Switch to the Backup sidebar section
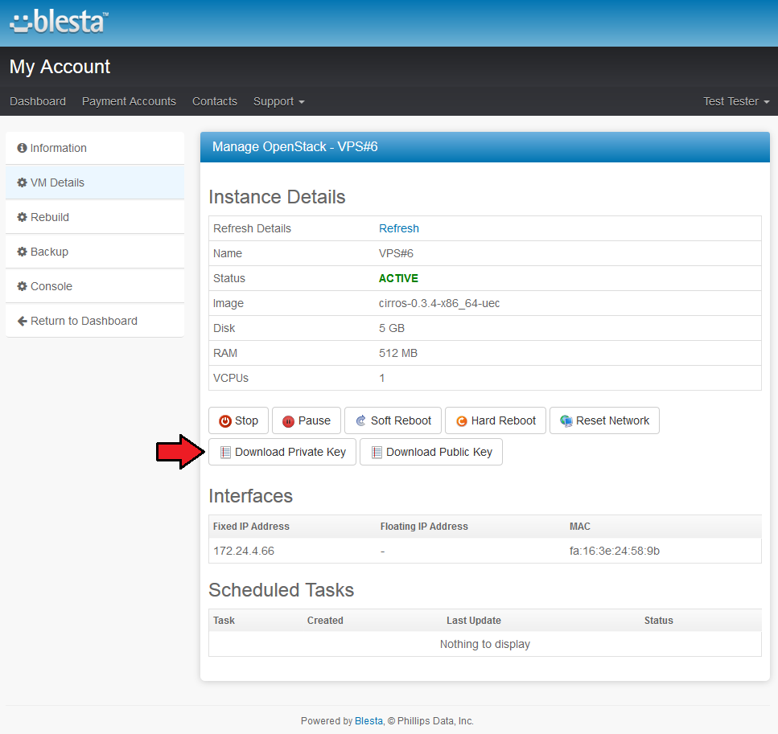The height and width of the screenshot is (734, 778). [x=49, y=252]
